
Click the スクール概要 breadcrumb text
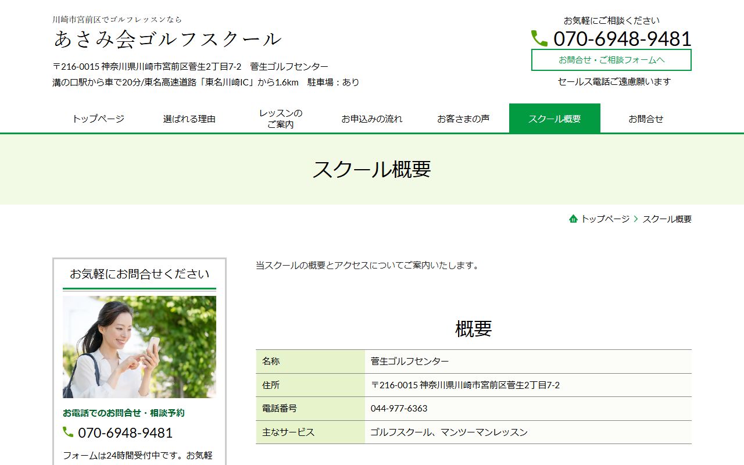[x=667, y=219]
